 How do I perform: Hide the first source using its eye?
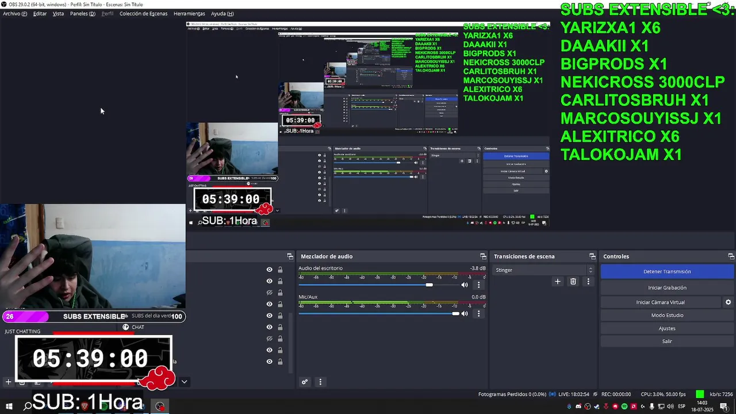pos(269,270)
